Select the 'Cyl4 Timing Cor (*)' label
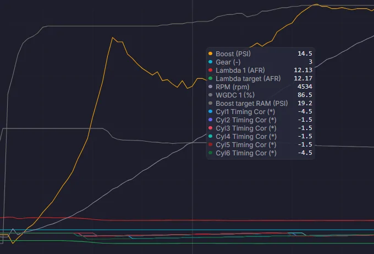Viewport: 374px width, 254px height. (x=246, y=137)
